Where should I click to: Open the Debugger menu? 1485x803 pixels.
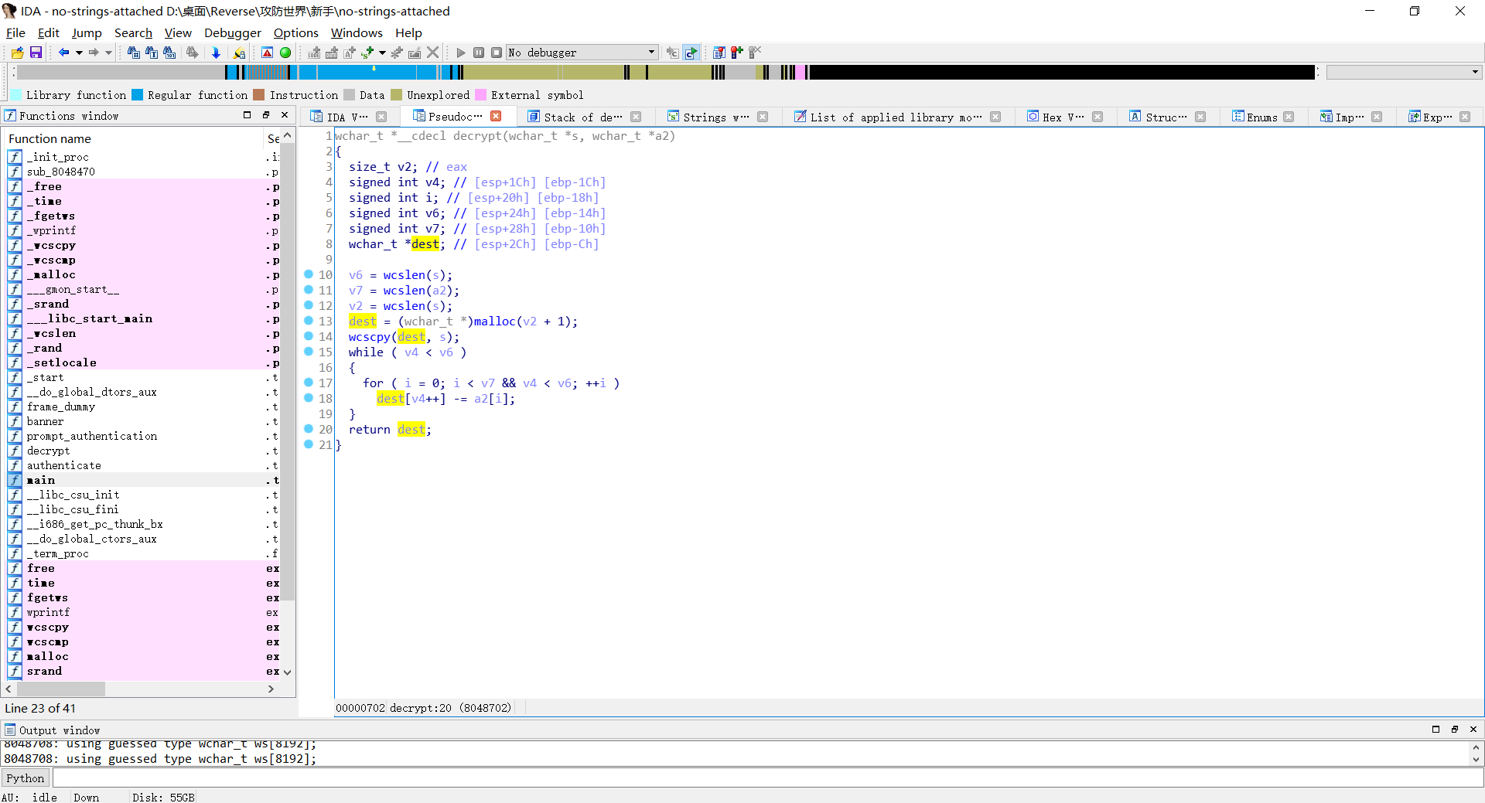point(232,32)
